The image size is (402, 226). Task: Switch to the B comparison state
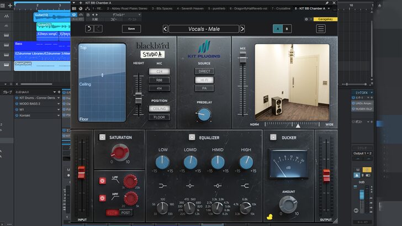point(287,29)
